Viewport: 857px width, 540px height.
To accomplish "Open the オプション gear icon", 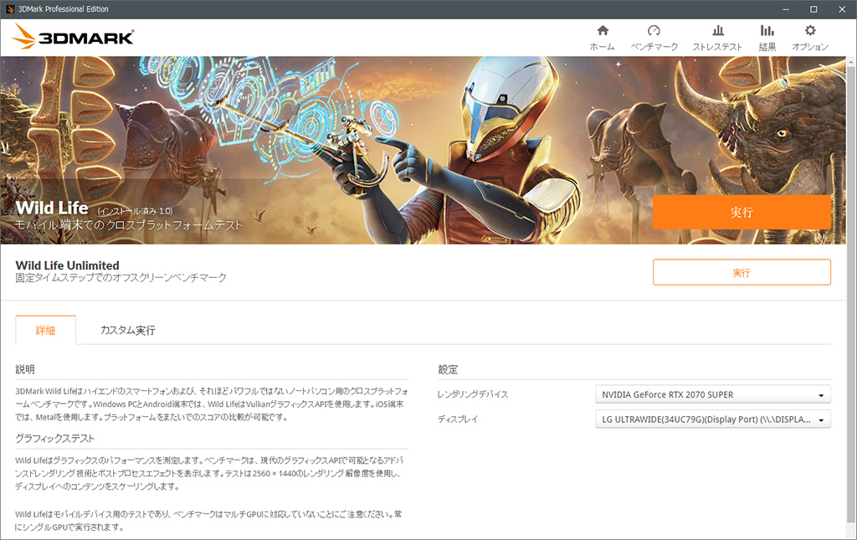I will 810,31.
